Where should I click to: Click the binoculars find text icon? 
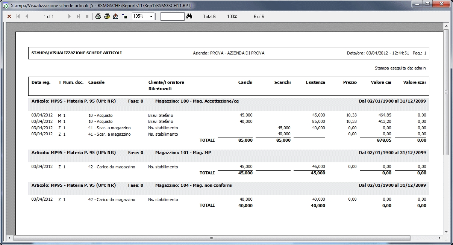tap(189, 17)
